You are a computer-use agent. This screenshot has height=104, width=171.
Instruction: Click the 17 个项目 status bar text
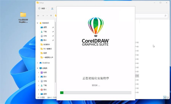pyautogui.click(x=41, y=97)
